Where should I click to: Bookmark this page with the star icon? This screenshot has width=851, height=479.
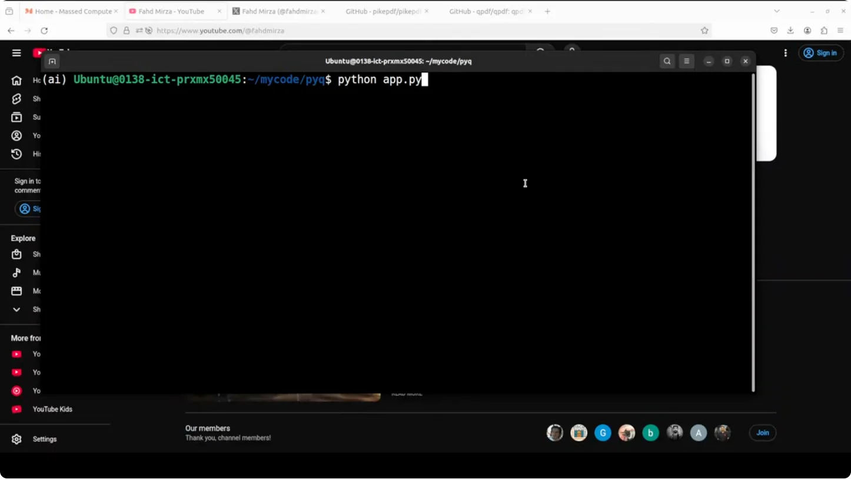(x=704, y=31)
